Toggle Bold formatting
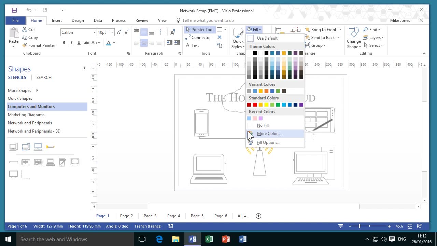The height and width of the screenshot is (246, 437). 64,43
